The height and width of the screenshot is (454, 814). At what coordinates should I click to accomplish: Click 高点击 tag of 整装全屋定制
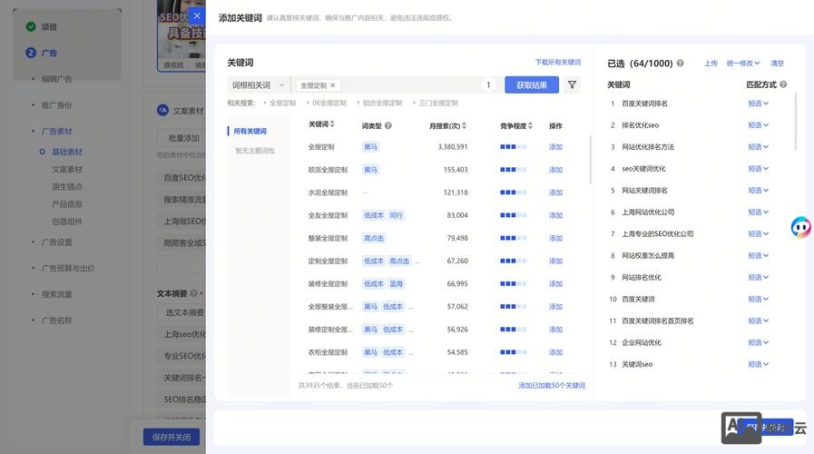coord(374,239)
